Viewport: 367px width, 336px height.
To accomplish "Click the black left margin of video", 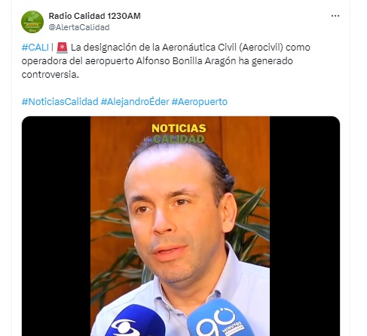I will pyautogui.click(x=56, y=226).
